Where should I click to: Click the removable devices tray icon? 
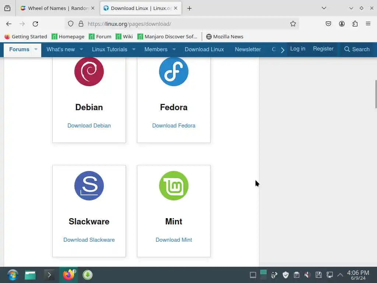(x=318, y=275)
